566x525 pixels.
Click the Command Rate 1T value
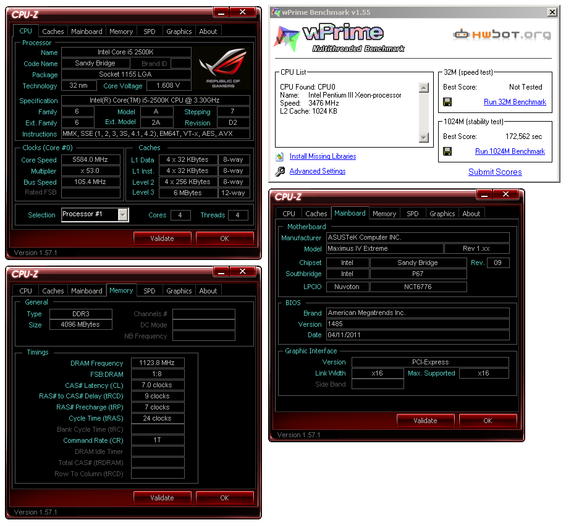tap(157, 440)
